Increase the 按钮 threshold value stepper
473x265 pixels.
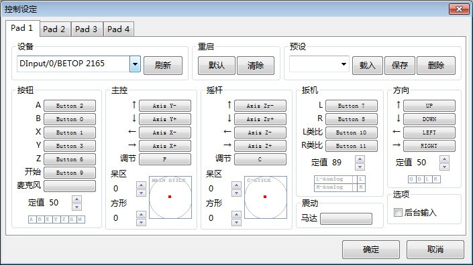76,199
